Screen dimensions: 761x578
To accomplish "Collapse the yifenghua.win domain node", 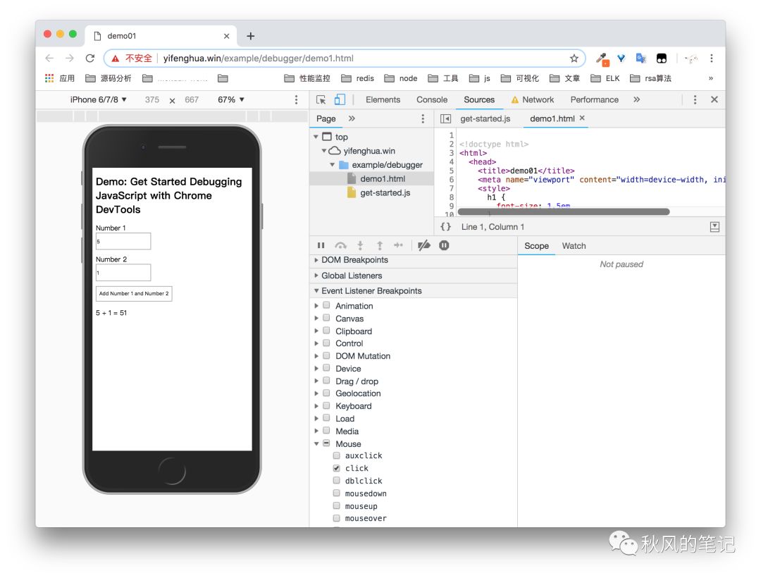I will coord(323,151).
